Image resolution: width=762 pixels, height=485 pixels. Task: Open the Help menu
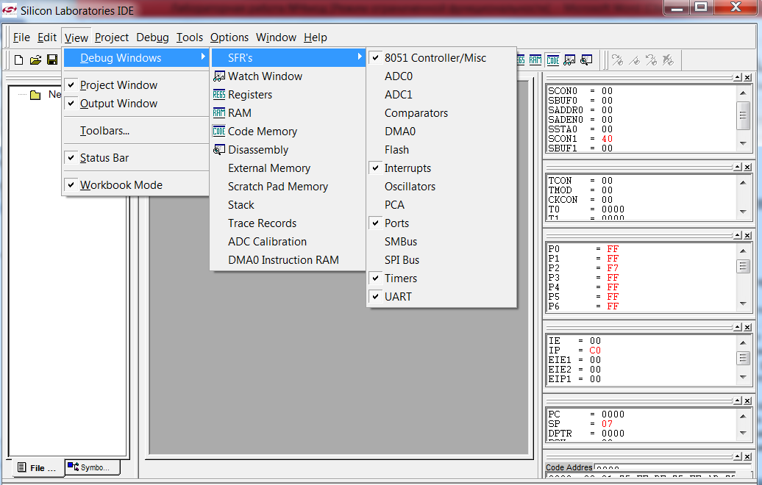tap(316, 37)
